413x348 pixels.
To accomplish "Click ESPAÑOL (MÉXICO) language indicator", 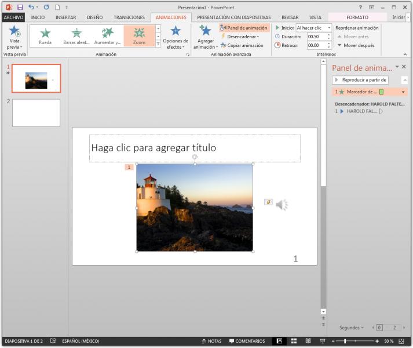I will click(81, 341).
